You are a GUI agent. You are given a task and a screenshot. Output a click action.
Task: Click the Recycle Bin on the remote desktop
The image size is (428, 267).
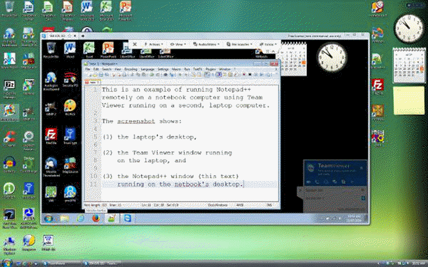point(50,50)
